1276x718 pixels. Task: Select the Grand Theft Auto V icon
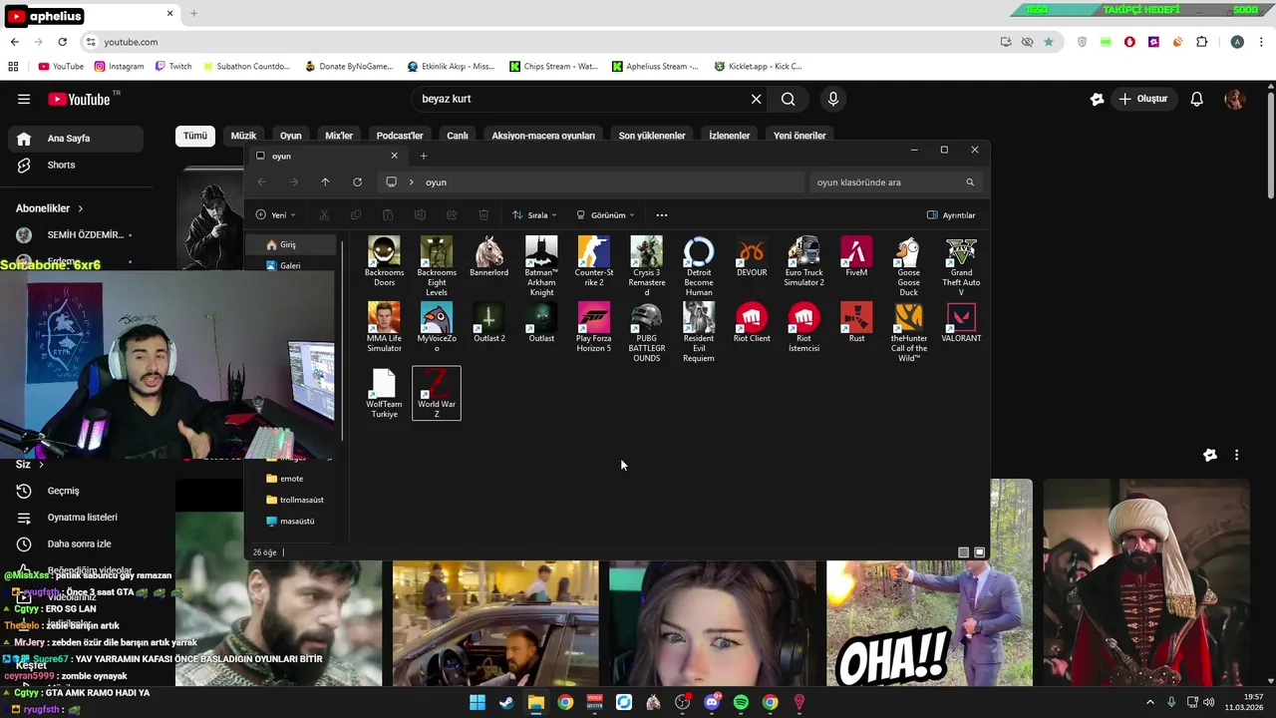point(961,267)
